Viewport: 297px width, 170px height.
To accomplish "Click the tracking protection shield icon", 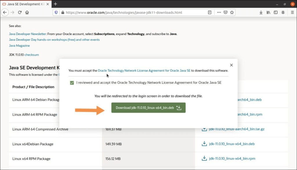I will tap(56, 12).
